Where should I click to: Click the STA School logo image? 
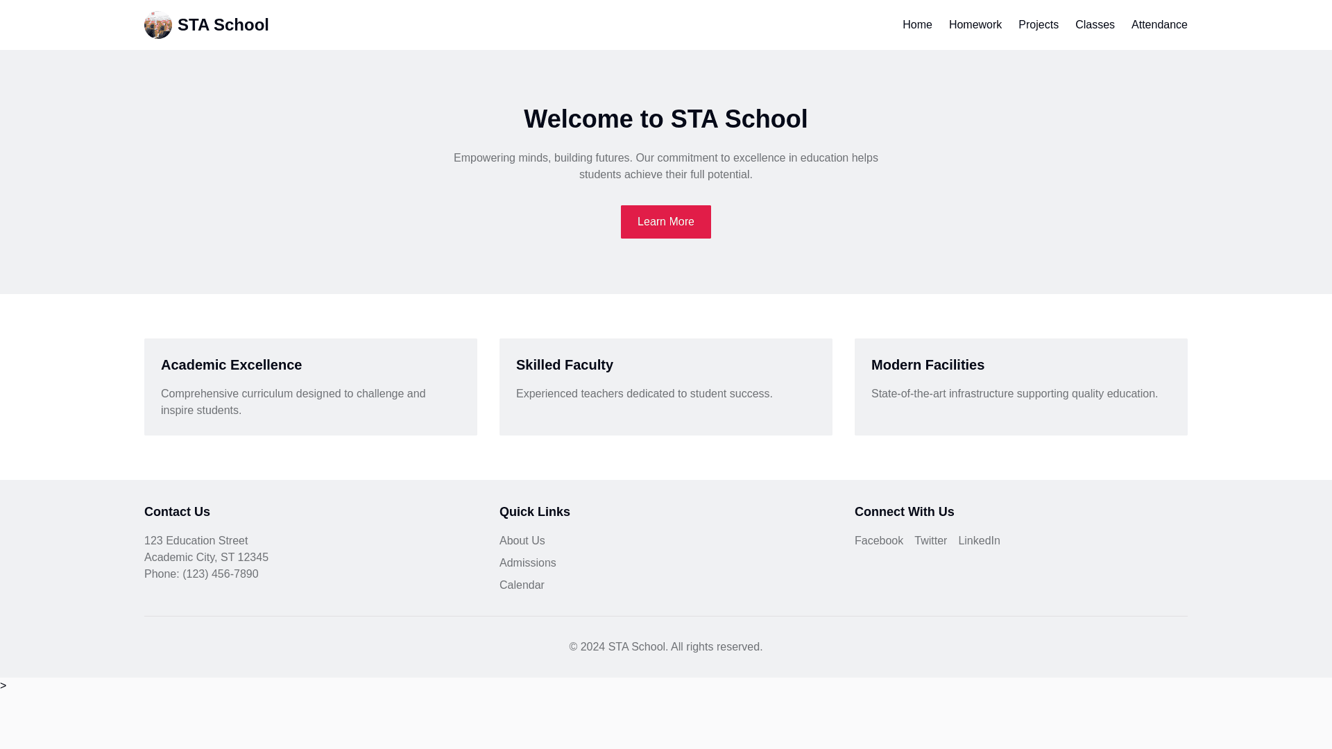click(157, 25)
